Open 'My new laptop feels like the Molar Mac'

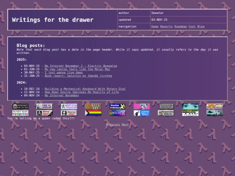tap(77, 69)
